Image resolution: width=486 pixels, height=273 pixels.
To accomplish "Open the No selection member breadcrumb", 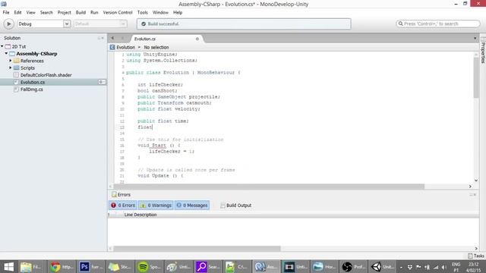I will tap(156, 47).
